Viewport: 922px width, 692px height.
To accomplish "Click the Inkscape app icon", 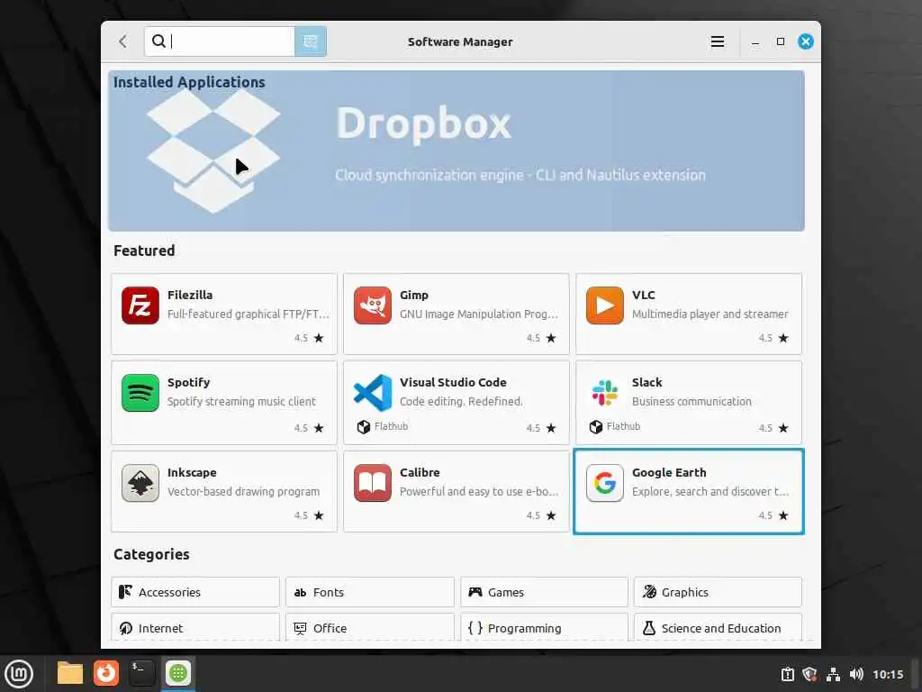I will point(140,483).
